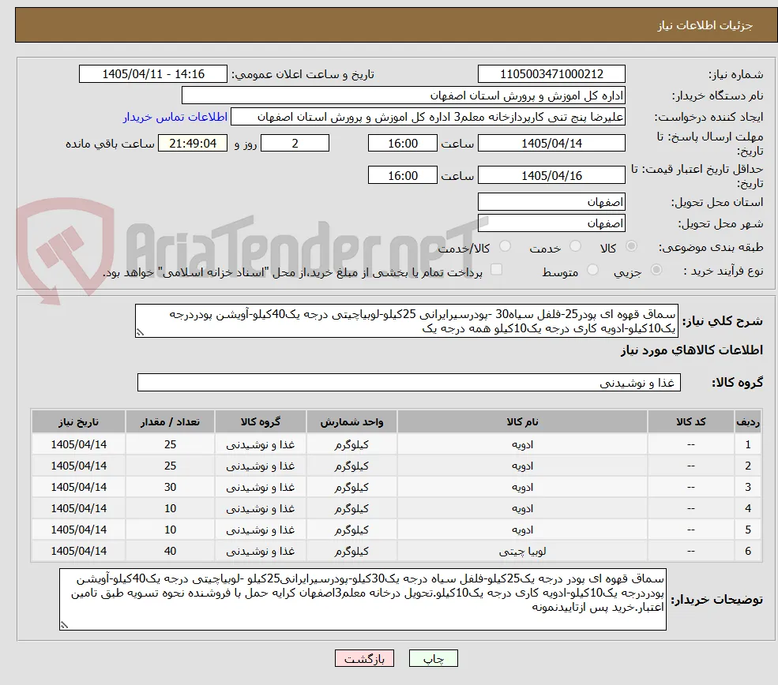
Task: Click the resize handle of شرح کلی نیاز box
Action: 140,333
